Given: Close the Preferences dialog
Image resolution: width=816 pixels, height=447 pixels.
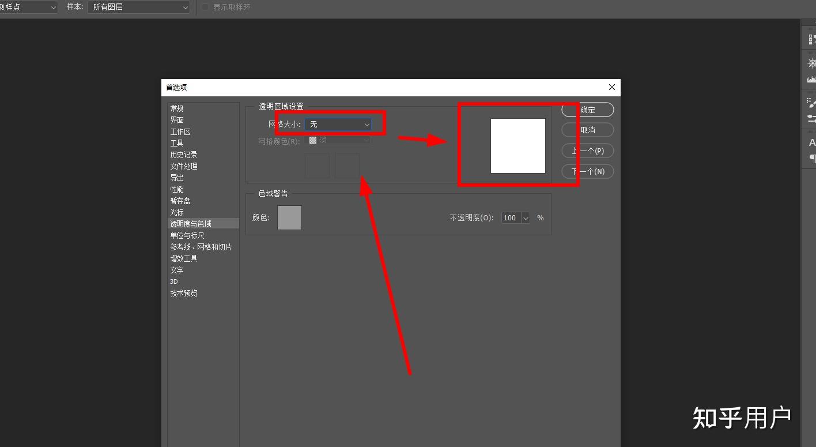Looking at the screenshot, I should (x=612, y=87).
